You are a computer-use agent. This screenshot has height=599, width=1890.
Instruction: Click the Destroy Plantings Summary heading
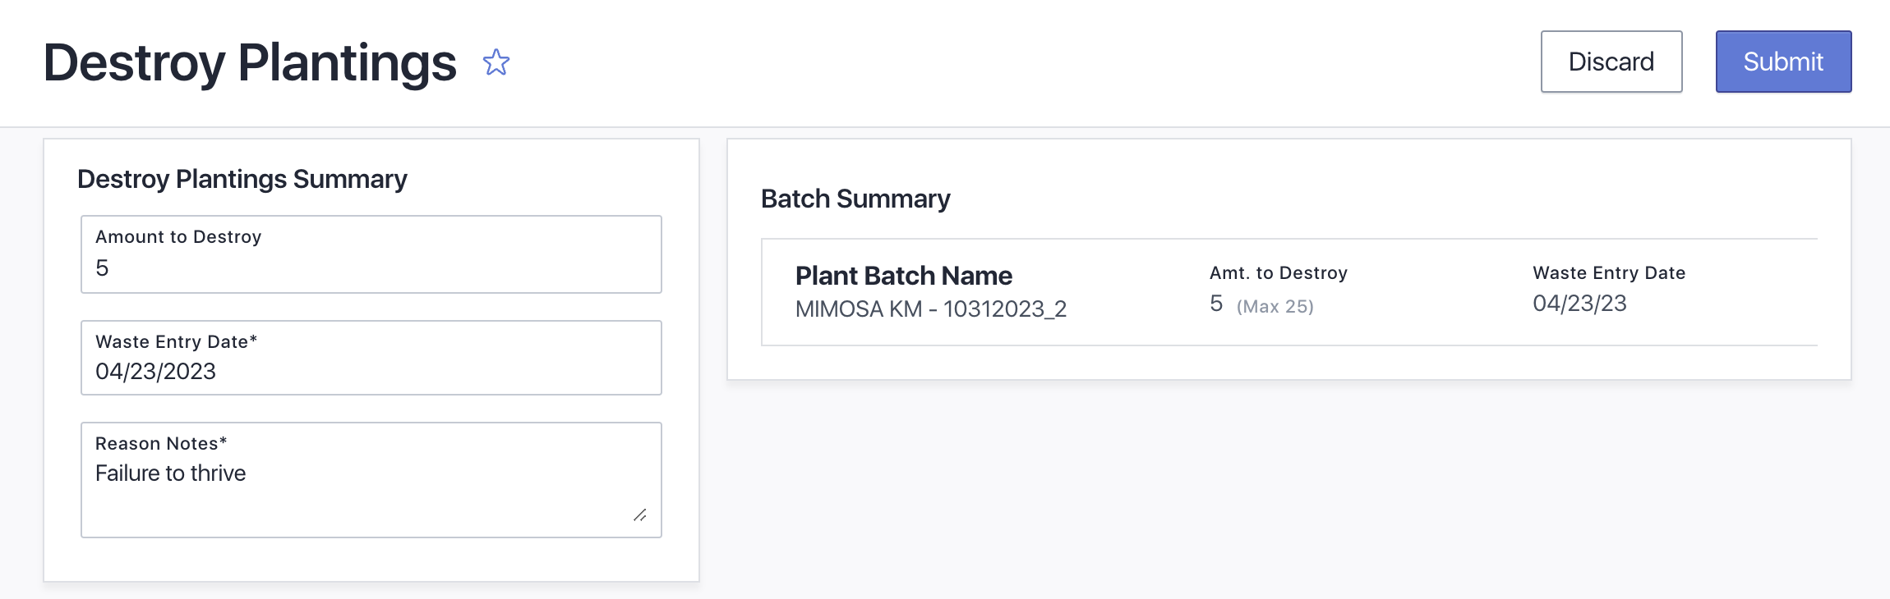click(242, 179)
